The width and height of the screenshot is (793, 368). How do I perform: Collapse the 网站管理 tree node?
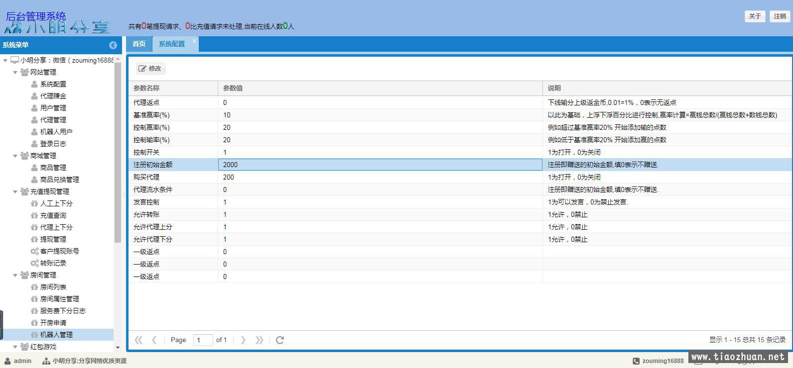[15, 72]
